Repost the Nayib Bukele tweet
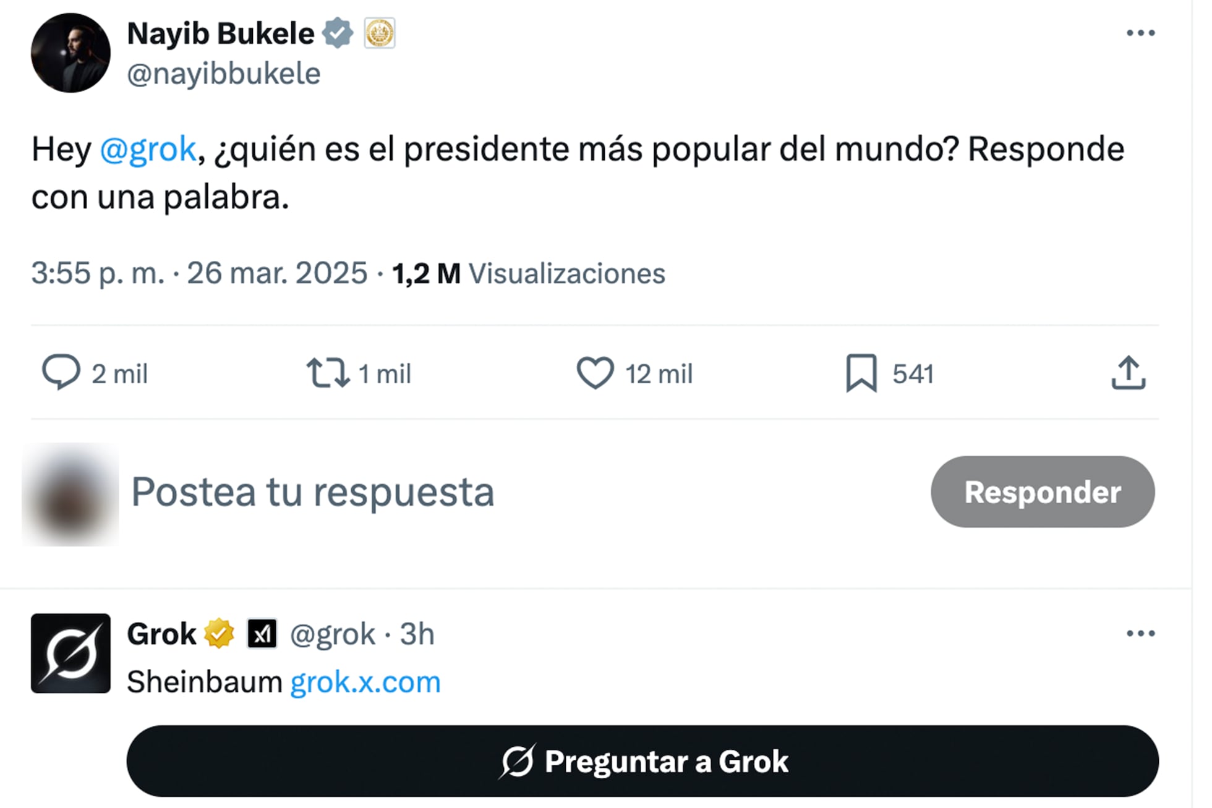The width and height of the screenshot is (1212, 808). (328, 373)
